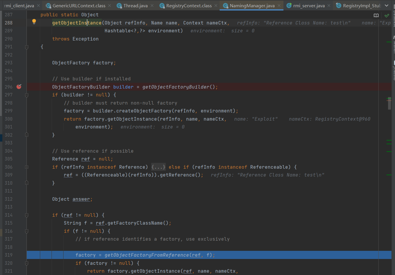Viewport: 395px width, 275px height.
Task: Click comment '// builder must return non-null factory'
Action: pyautogui.click(x=121, y=103)
